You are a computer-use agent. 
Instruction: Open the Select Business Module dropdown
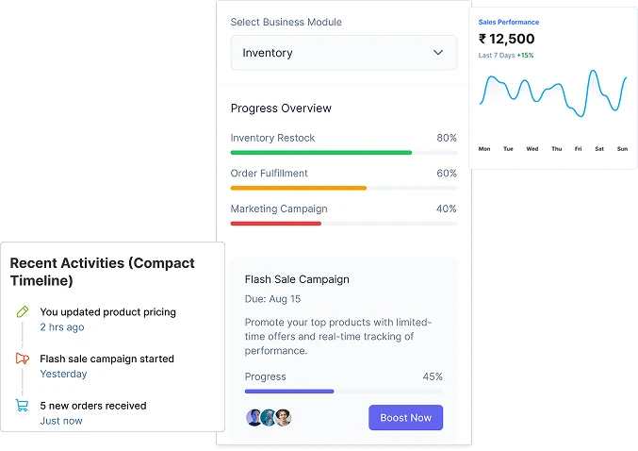point(343,53)
